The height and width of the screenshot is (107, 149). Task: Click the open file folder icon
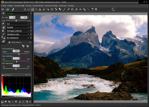[3, 9]
